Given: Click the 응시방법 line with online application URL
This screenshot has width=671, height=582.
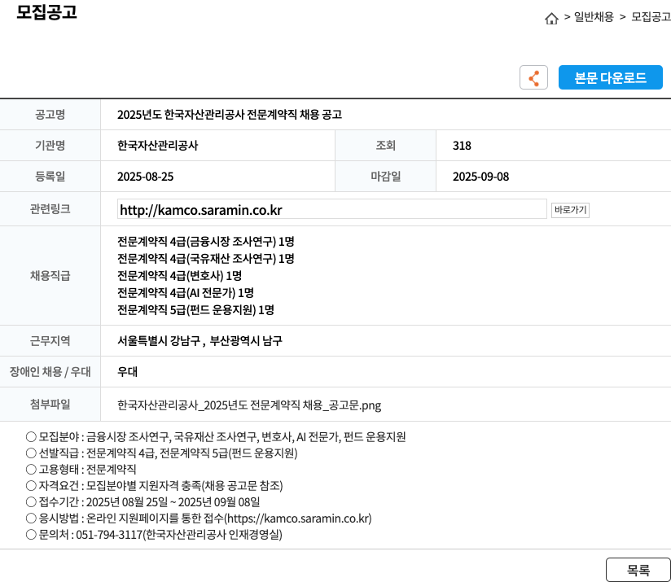Looking at the screenshot, I should click(199, 519).
